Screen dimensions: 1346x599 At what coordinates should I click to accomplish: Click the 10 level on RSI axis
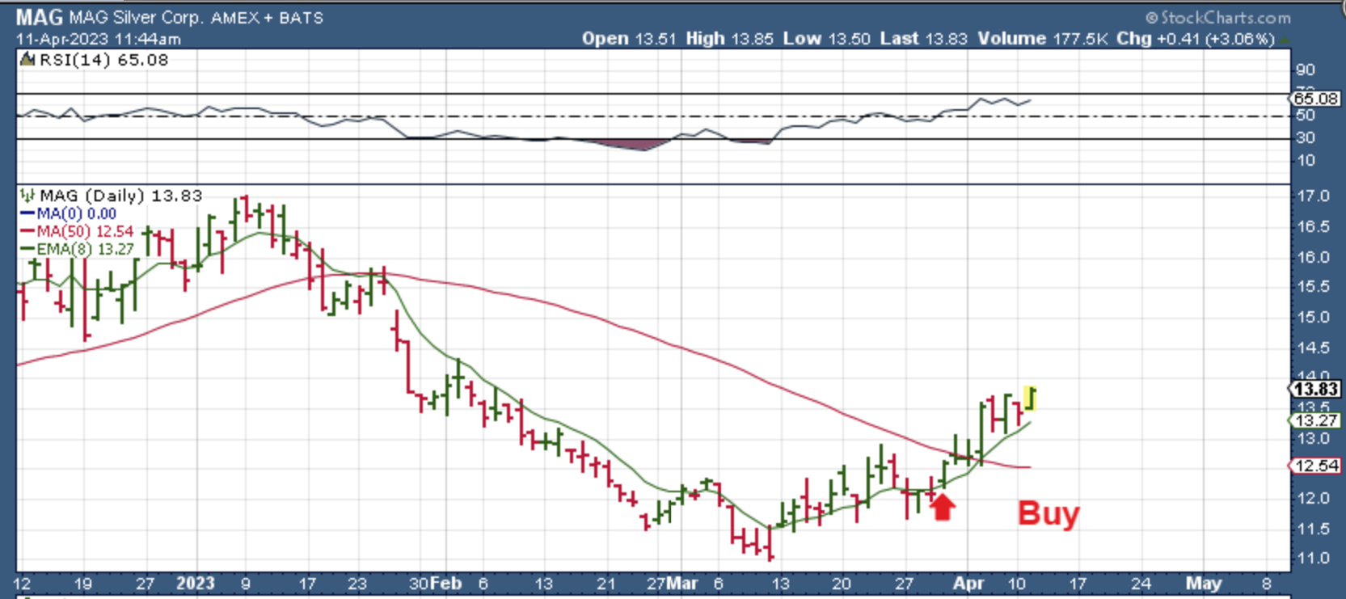pyautogui.click(x=1306, y=161)
